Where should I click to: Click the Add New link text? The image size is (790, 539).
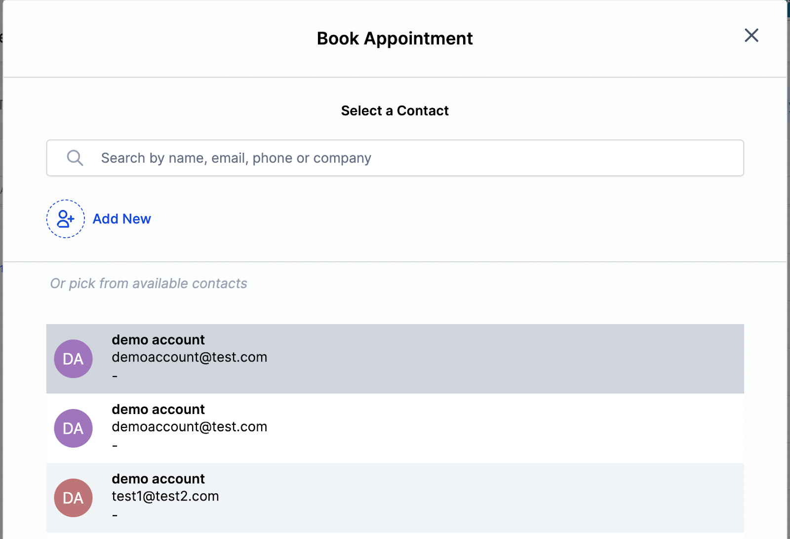coord(121,219)
